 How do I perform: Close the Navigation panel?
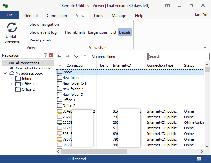[x=51, y=55]
